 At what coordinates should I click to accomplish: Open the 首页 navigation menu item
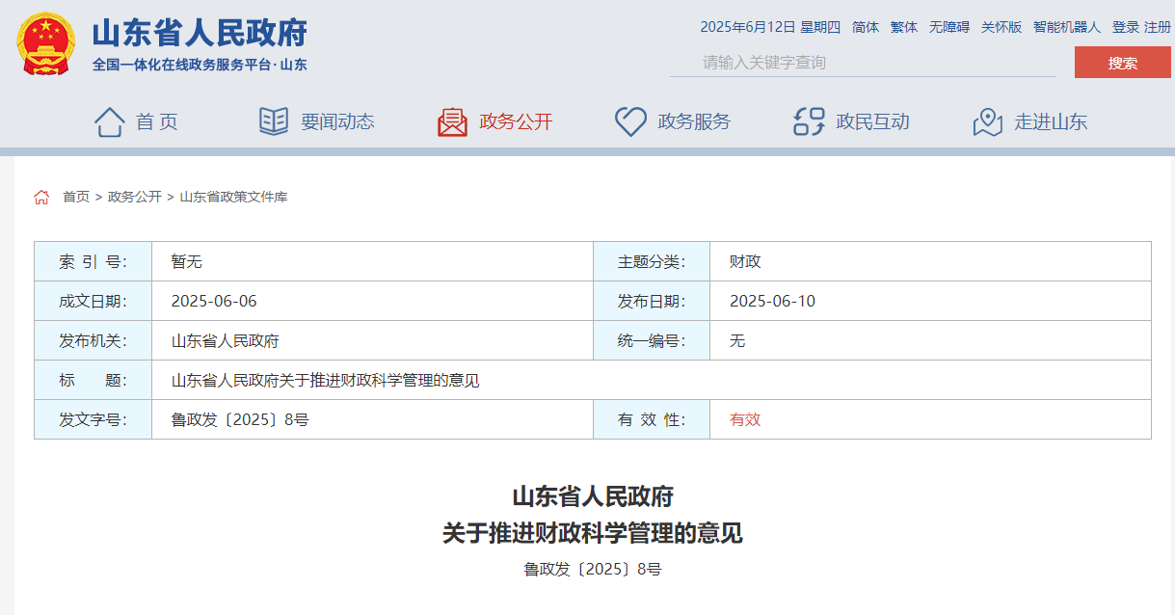(x=157, y=121)
